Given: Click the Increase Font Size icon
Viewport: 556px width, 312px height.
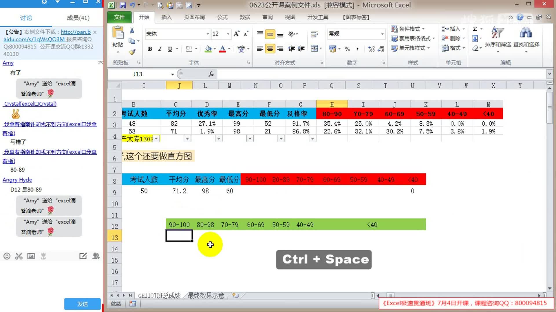Looking at the screenshot, I should (x=236, y=34).
